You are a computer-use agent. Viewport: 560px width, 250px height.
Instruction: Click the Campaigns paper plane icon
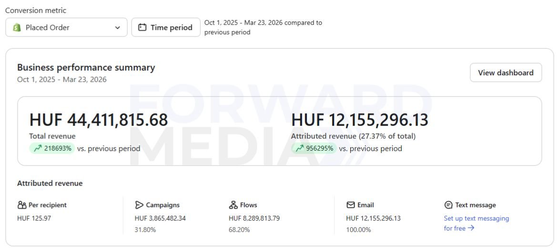pos(139,205)
